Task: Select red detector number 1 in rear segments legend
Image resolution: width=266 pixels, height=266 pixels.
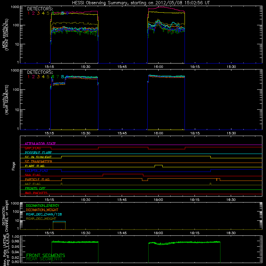Action: coord(29,77)
